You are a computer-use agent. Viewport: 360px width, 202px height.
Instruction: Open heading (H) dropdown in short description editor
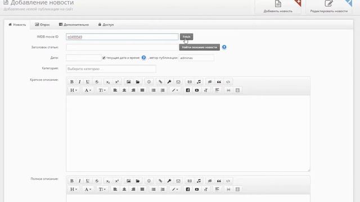coord(74,90)
